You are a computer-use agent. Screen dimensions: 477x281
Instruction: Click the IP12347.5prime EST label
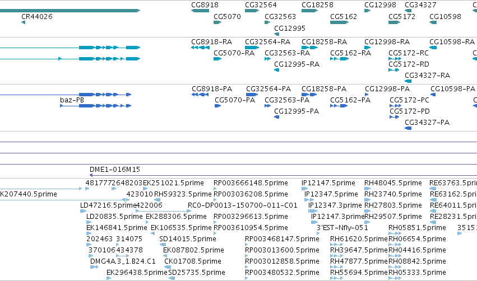tap(331, 194)
